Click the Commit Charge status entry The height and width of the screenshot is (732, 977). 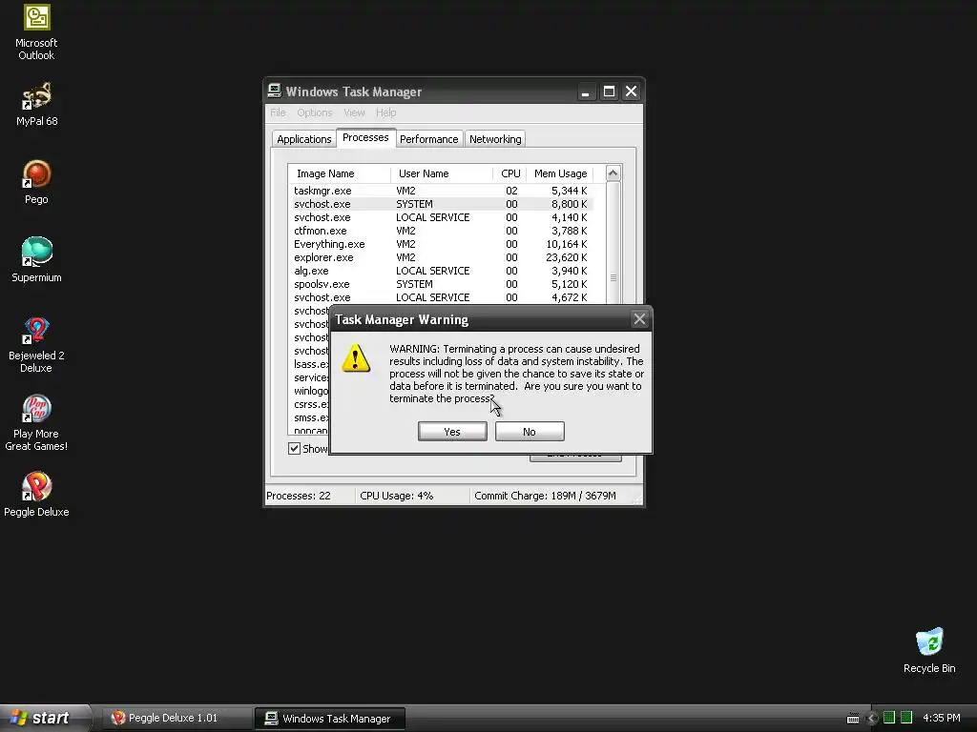tap(545, 496)
